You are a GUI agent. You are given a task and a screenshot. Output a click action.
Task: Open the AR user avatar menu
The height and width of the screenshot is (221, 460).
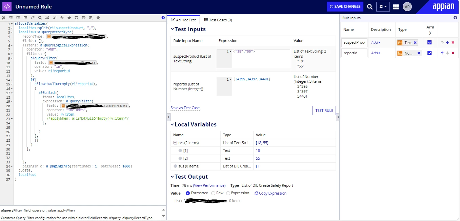pos(407,6)
